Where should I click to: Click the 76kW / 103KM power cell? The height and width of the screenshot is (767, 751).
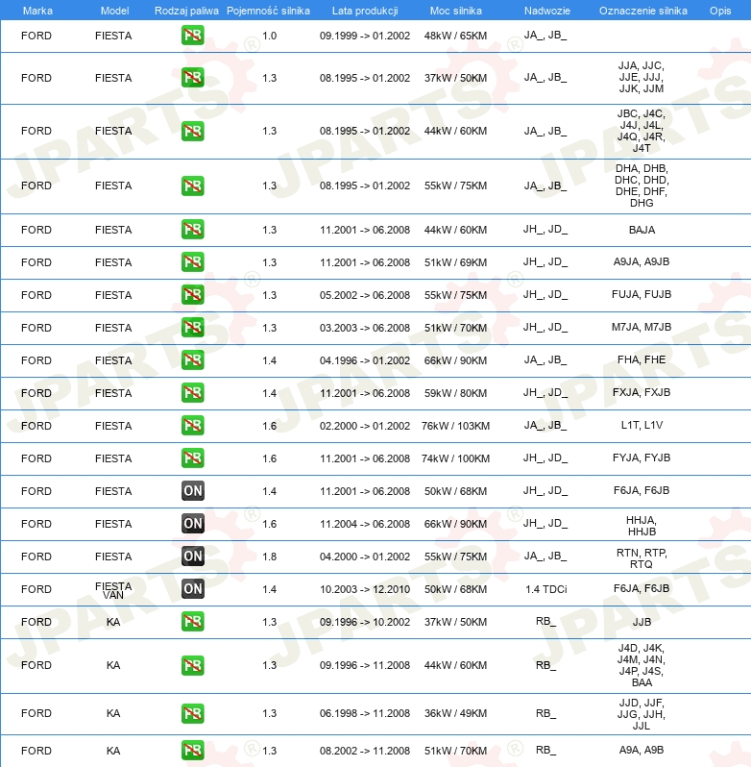point(455,426)
